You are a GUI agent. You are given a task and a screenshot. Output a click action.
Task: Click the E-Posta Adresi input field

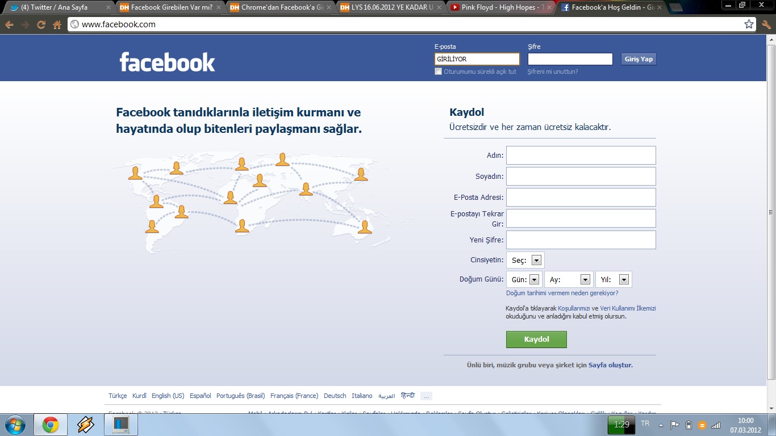click(x=581, y=197)
